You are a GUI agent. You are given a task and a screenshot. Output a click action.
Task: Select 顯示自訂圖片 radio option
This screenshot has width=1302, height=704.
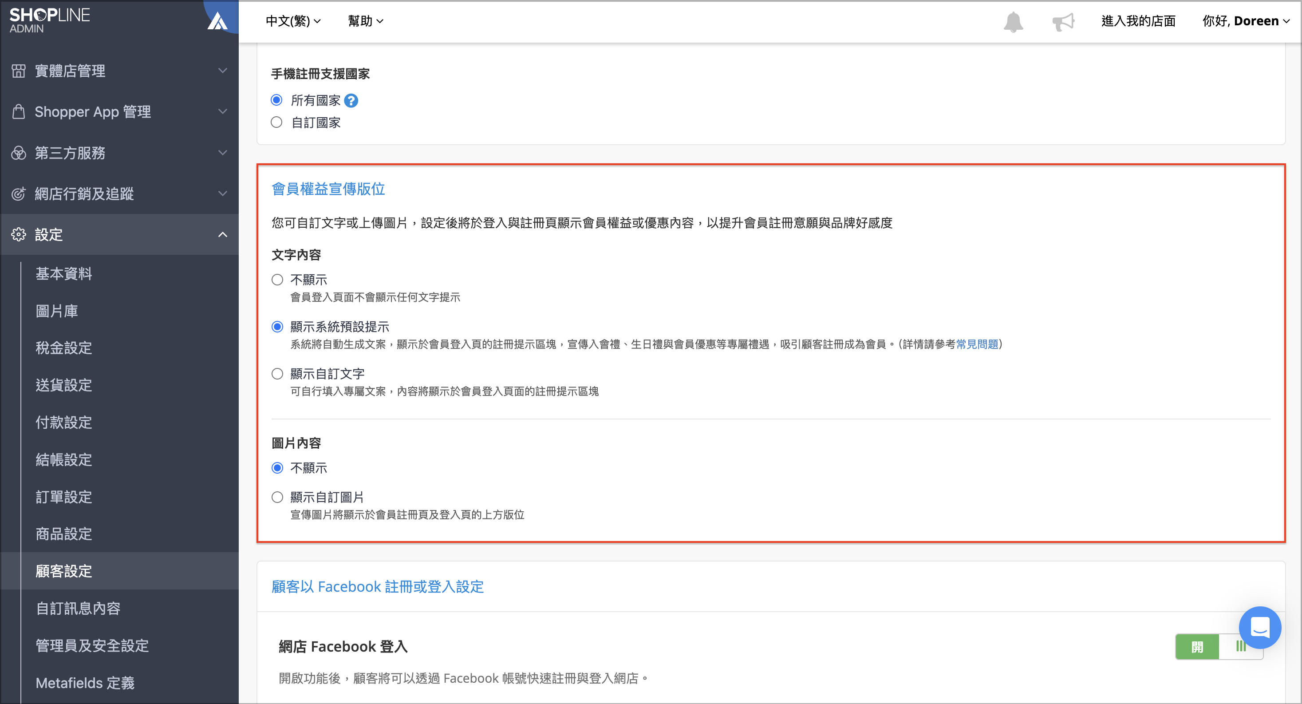click(x=277, y=497)
